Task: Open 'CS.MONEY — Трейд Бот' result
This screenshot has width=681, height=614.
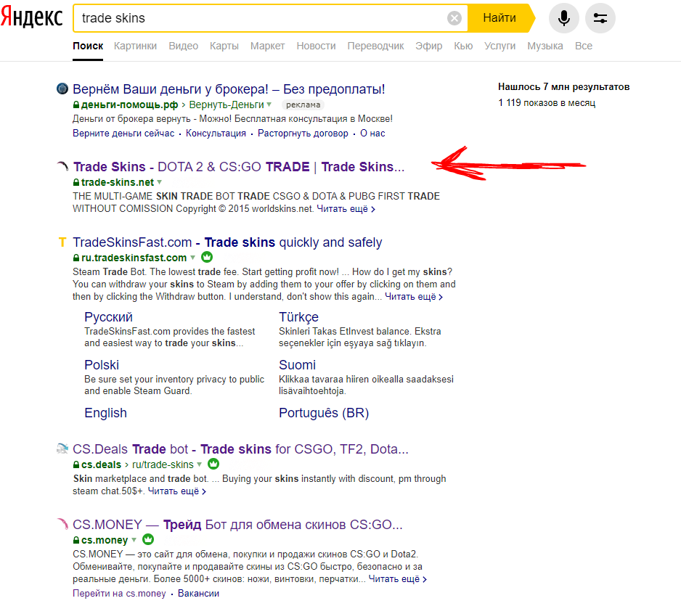Action: (237, 525)
